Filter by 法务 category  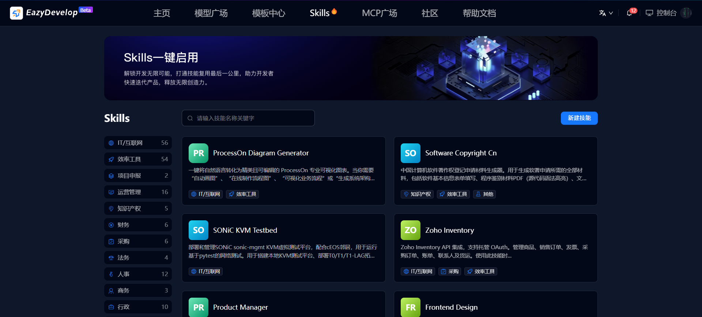[138, 258]
